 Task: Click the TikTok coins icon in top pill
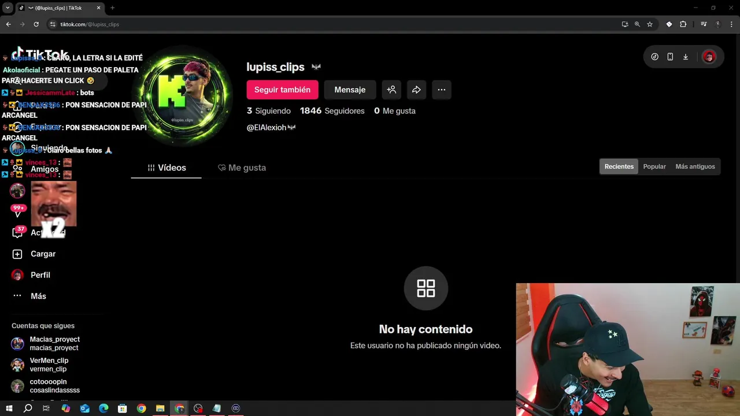(654, 57)
